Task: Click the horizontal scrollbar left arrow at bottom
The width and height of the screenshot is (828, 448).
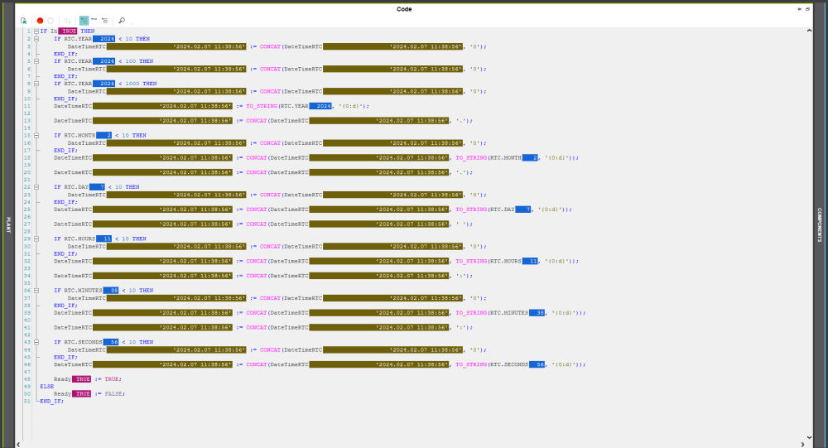Action: pyautogui.click(x=18, y=444)
